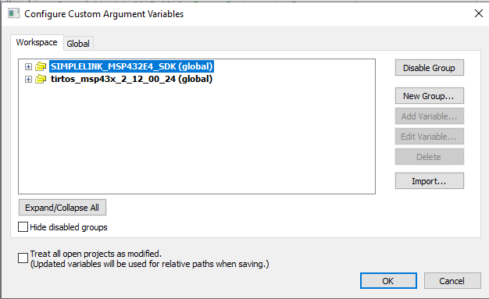Click the Add Variable button
Screen dimensions: 489x299
[430, 116]
